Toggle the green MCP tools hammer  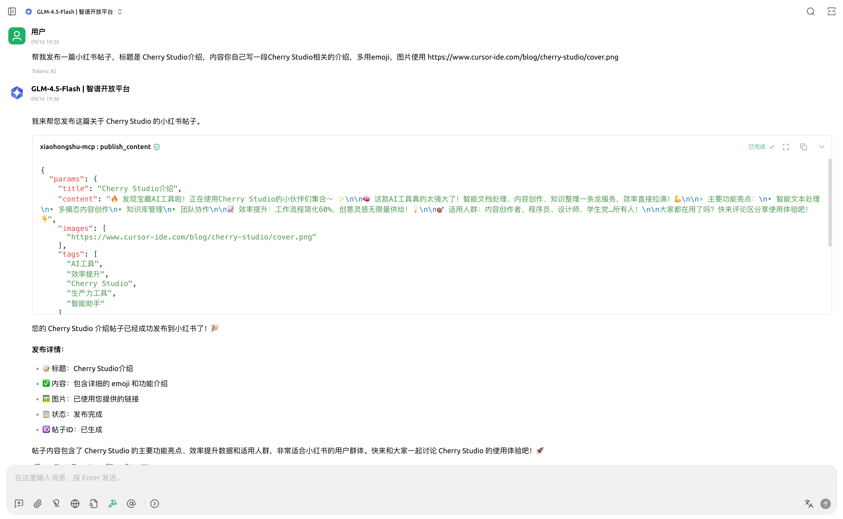coord(113,504)
